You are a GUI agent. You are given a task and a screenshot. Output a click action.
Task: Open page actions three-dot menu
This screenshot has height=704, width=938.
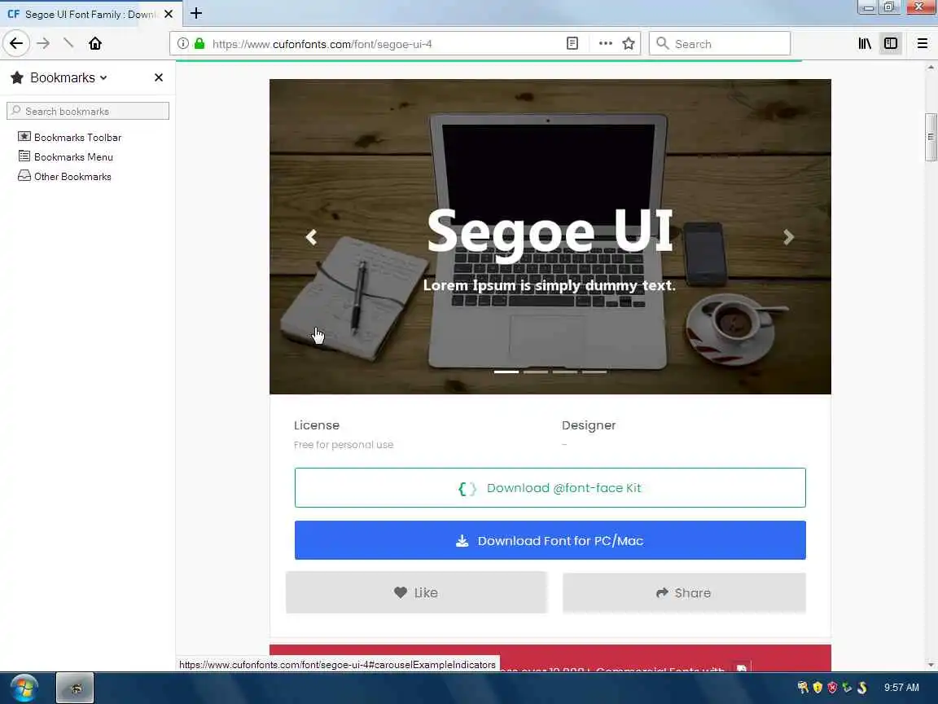606,43
